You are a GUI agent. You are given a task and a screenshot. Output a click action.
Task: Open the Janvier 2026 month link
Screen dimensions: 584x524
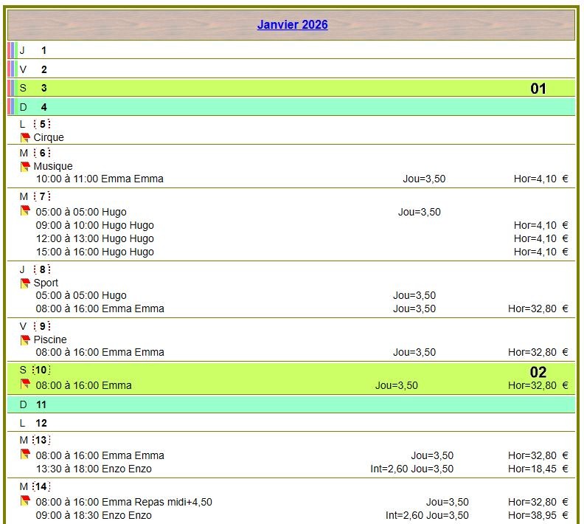(x=292, y=25)
